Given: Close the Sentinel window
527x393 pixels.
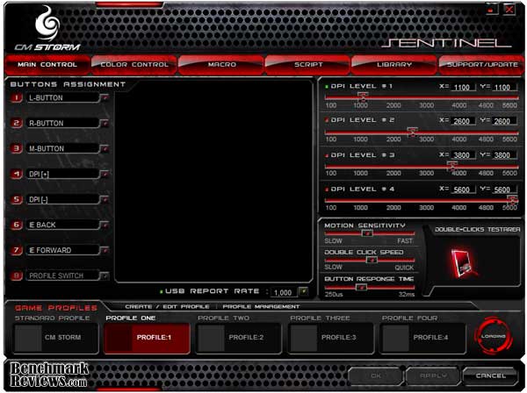Looking at the screenshot, I should pyautogui.click(x=509, y=9).
